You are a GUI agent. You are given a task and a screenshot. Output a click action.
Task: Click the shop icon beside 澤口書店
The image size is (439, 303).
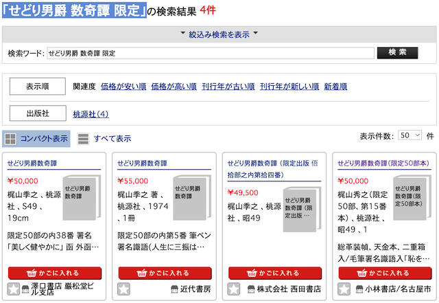coord(25,289)
